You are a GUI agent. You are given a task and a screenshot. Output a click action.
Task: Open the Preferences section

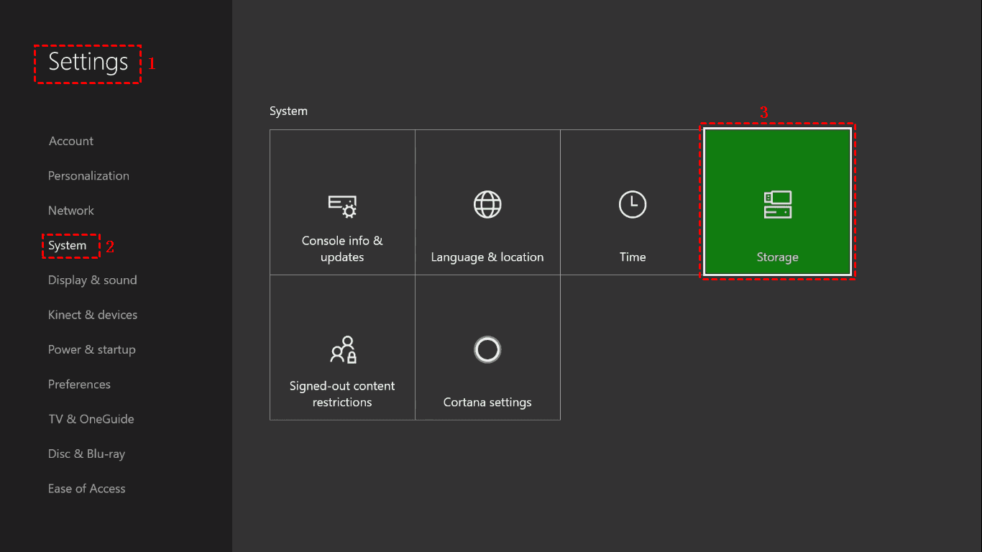point(79,384)
